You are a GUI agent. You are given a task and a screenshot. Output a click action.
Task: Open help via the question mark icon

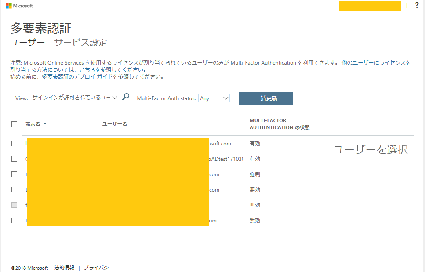click(x=417, y=5)
